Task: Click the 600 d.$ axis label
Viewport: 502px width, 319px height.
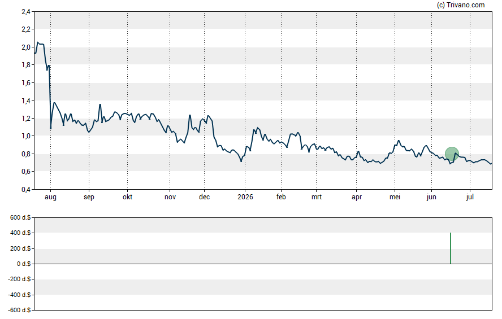Action: click(x=20, y=217)
